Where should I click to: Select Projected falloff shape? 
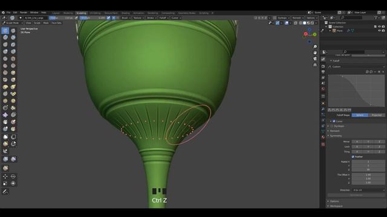[376, 115]
